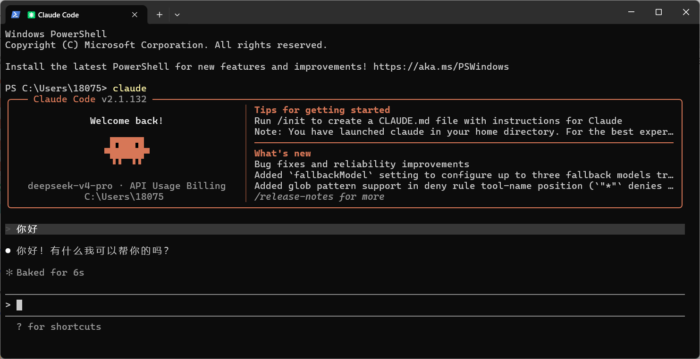Click the 'Welcome back!' text
Screen dimensions: 700x359
coord(127,121)
